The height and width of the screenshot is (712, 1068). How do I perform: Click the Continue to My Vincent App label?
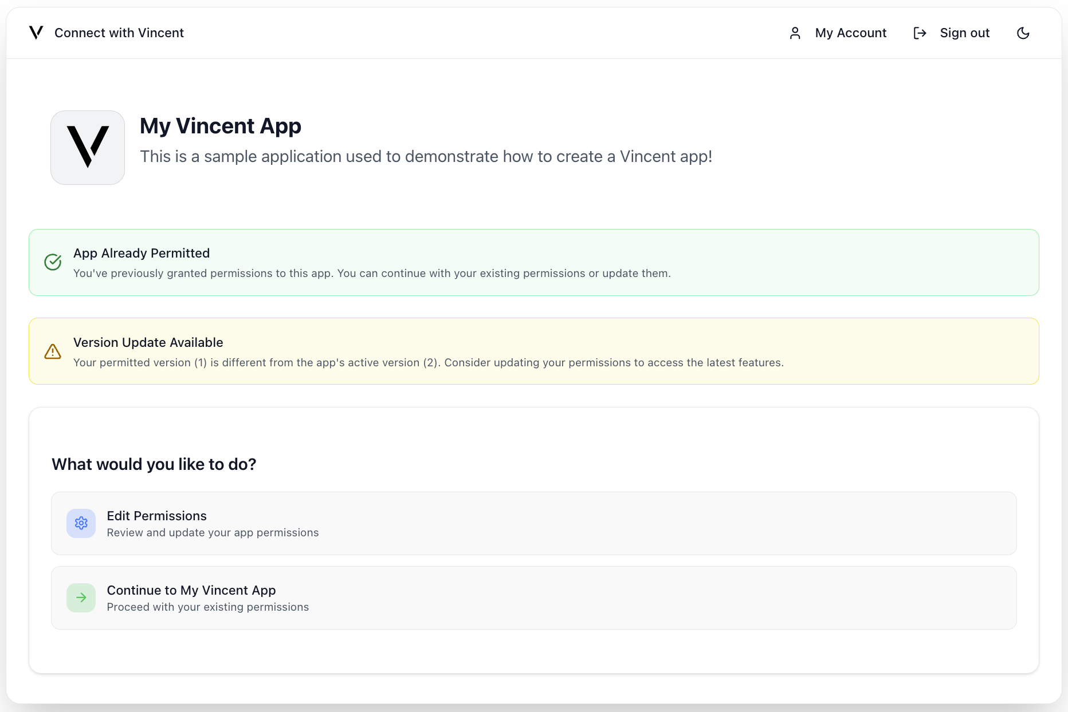[191, 590]
